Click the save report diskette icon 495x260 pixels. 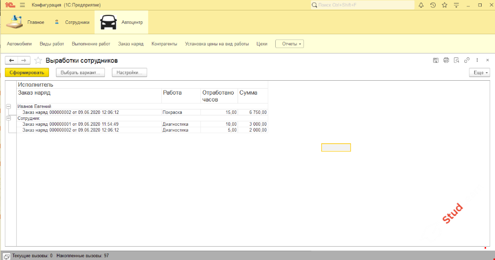click(x=436, y=60)
